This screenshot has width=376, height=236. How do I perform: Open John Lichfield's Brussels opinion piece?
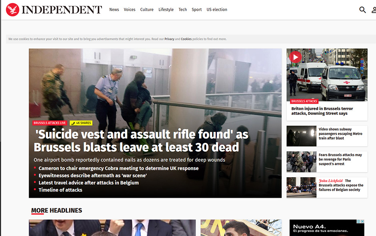(x=341, y=185)
